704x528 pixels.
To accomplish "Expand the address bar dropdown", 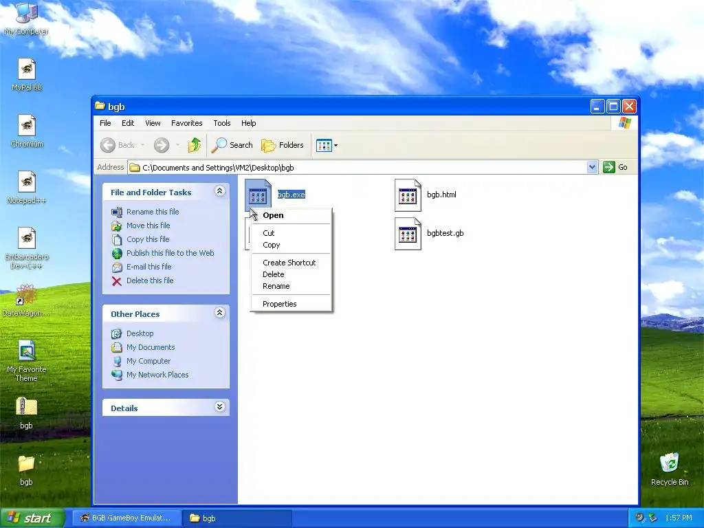I will (592, 168).
